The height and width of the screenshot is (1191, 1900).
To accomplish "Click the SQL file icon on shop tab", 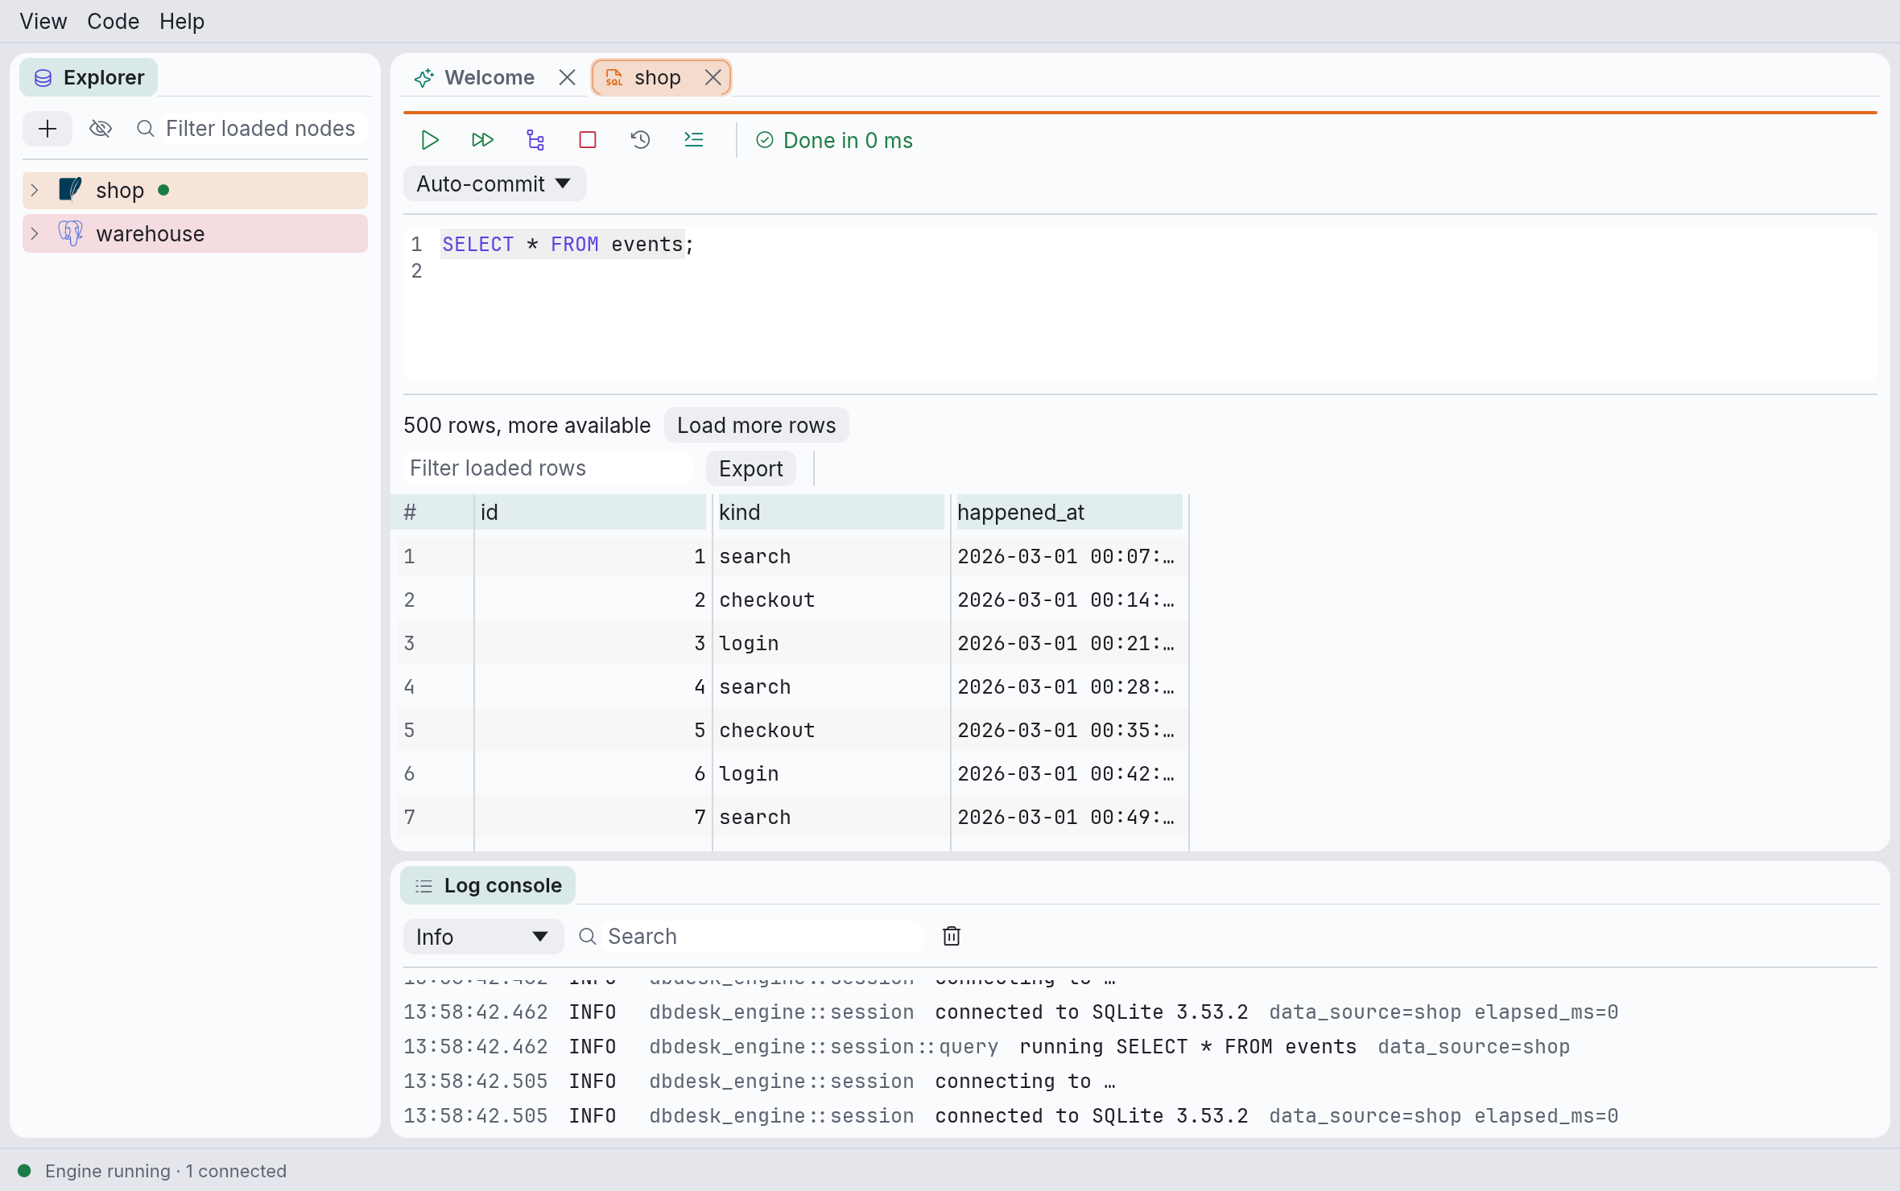I will [614, 77].
